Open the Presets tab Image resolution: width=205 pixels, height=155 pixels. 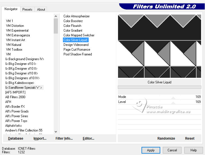click(x=27, y=10)
